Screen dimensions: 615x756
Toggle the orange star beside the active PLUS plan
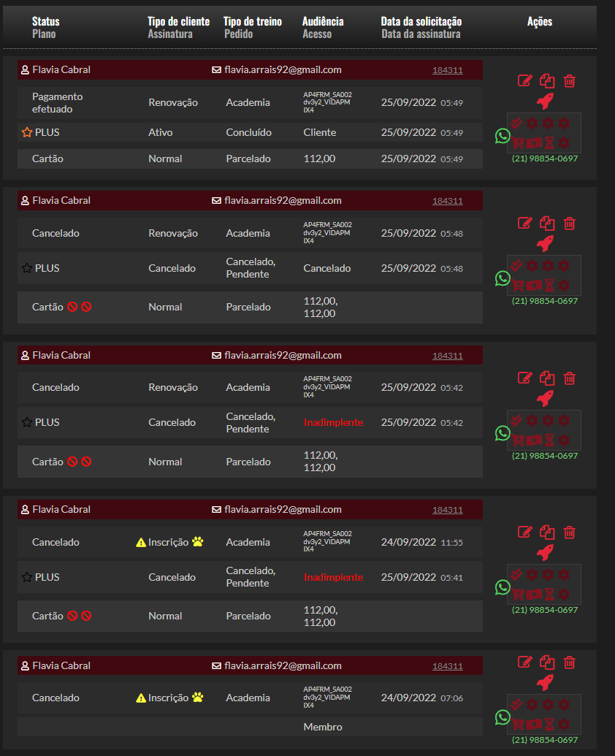pos(27,133)
